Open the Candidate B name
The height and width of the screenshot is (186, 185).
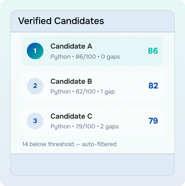71,81
